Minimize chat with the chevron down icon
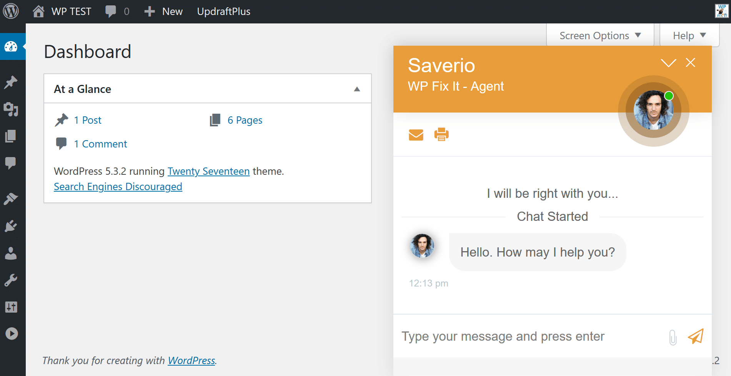731x376 pixels. (668, 63)
